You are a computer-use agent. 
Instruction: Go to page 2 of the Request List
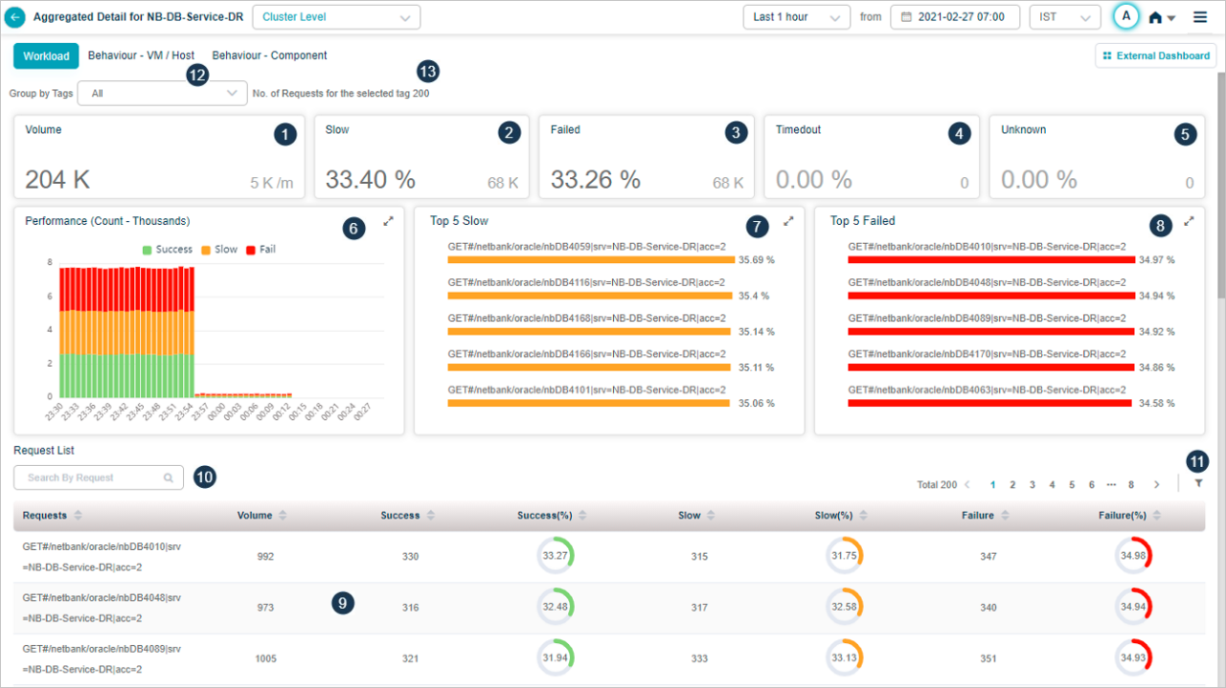point(1012,484)
